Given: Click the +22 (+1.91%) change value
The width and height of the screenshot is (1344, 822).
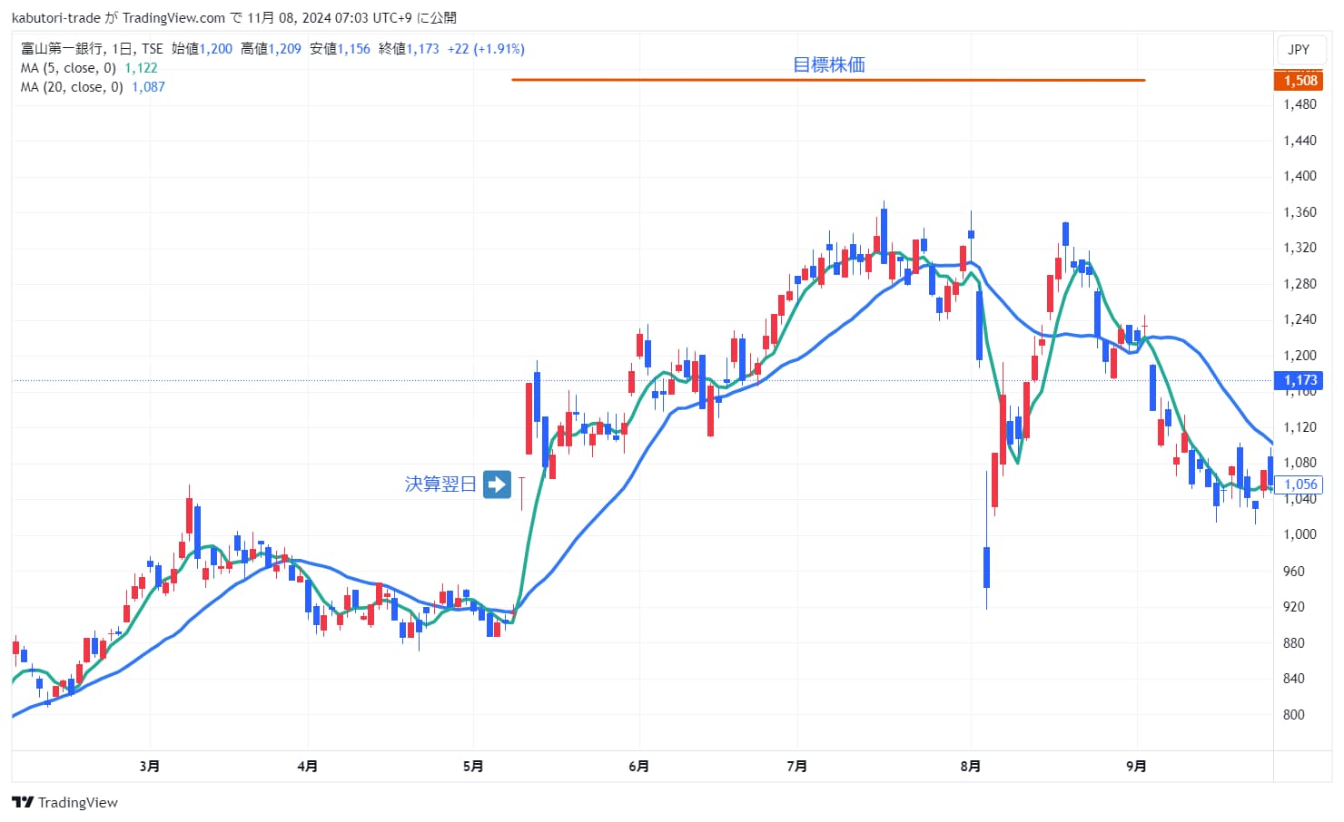Looking at the screenshot, I should (x=486, y=49).
